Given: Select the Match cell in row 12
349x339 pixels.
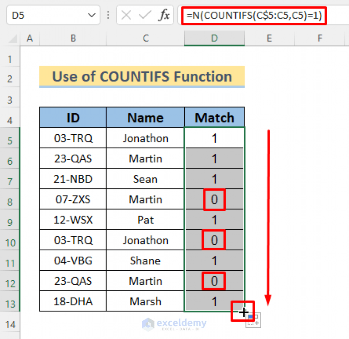Looking at the screenshot, I should pos(214,281).
